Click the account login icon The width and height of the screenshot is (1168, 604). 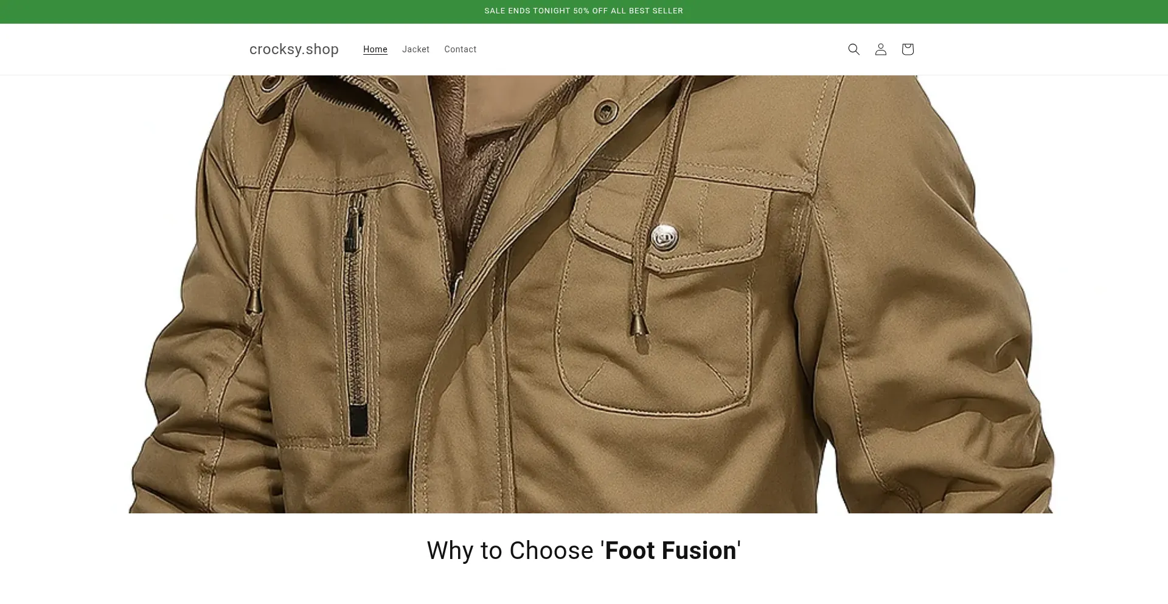880,49
